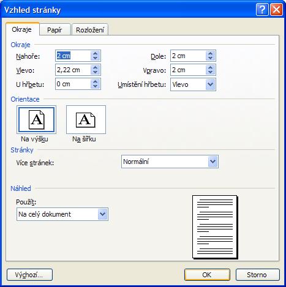Click the Vlevo margin label
This screenshot has width=286, height=287.
pos(25,70)
